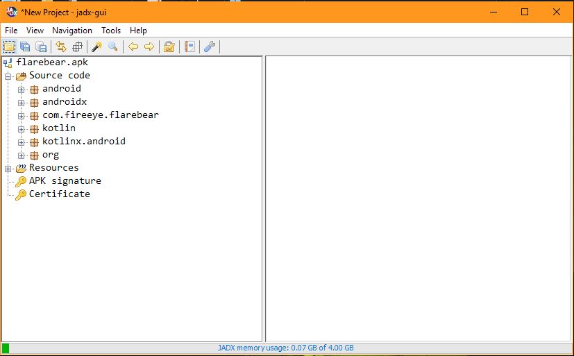Screen dimensions: 574x356
Task: Minimize the jadx-gui window
Action: [x=493, y=12]
